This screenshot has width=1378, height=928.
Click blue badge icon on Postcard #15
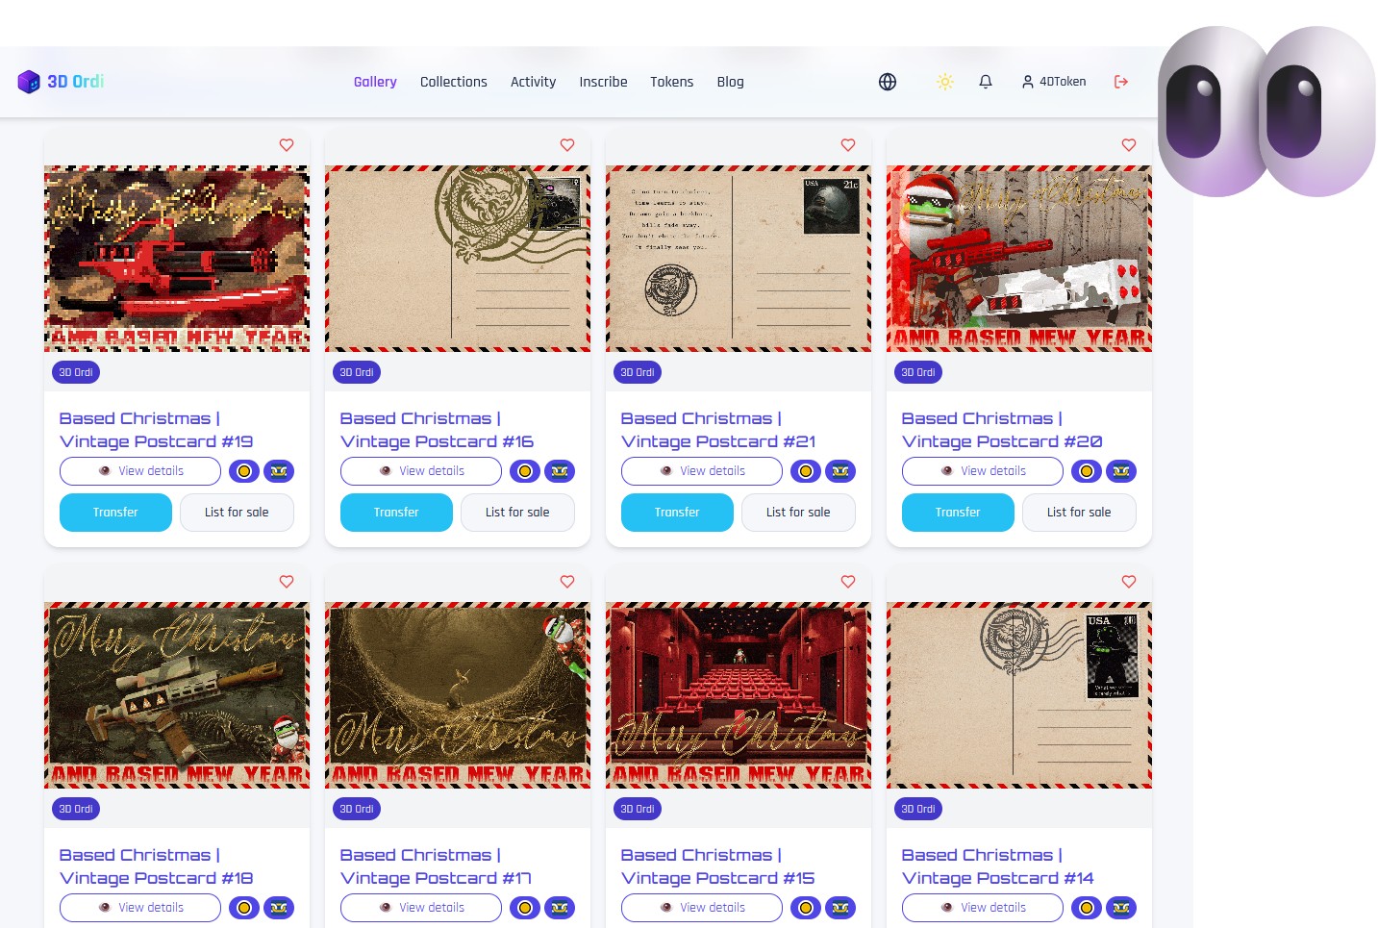(840, 908)
